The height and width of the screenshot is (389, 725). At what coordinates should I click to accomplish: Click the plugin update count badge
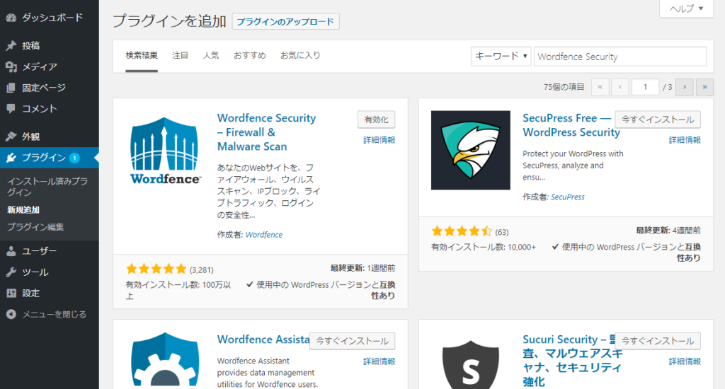click(74, 158)
